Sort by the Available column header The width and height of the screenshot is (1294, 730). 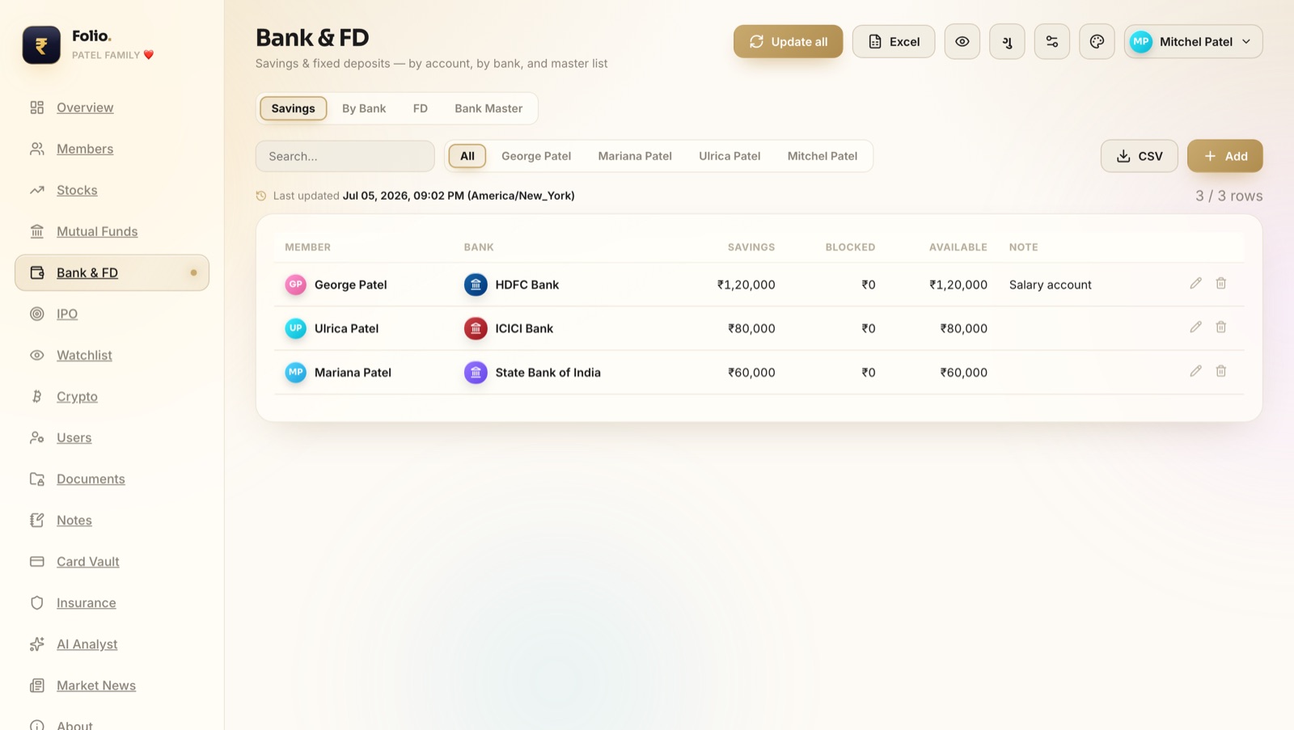click(958, 247)
